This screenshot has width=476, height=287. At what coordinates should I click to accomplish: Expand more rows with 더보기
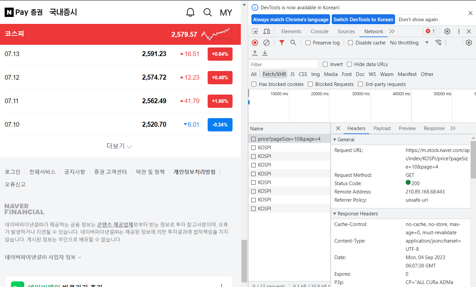[x=119, y=146]
